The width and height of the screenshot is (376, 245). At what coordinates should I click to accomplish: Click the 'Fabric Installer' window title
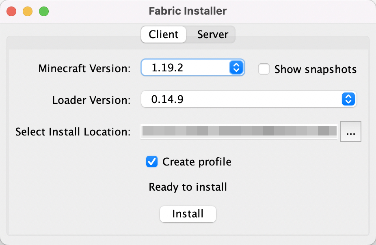pyautogui.click(x=188, y=11)
